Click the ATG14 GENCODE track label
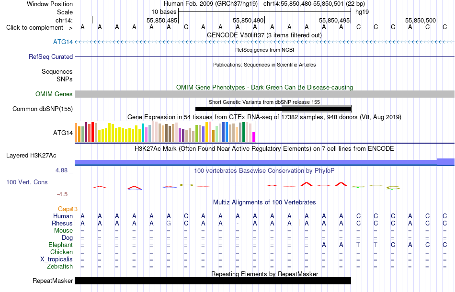455x292 pixels. click(63, 42)
